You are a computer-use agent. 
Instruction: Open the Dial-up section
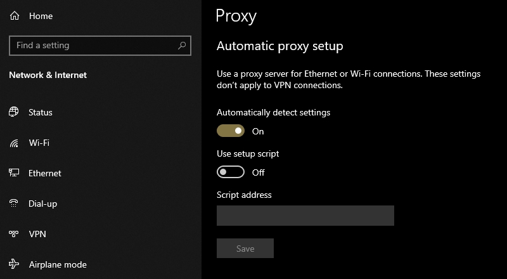[42, 204]
